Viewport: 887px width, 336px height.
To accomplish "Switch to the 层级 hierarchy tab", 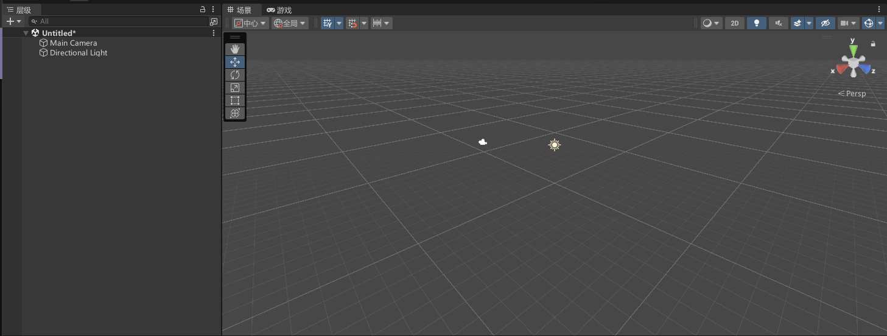I will point(23,10).
